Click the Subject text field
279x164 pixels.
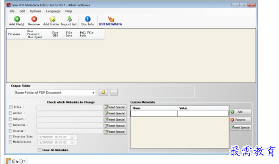pyautogui.click(x=70, y=119)
